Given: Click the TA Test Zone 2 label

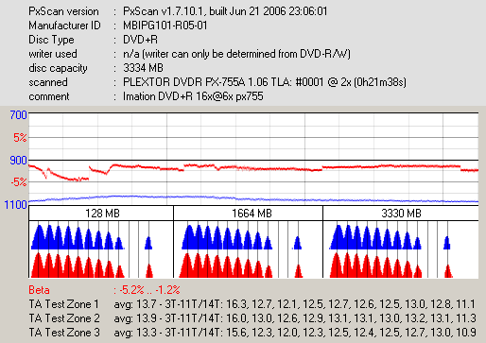Looking at the screenshot, I should pos(64,318).
